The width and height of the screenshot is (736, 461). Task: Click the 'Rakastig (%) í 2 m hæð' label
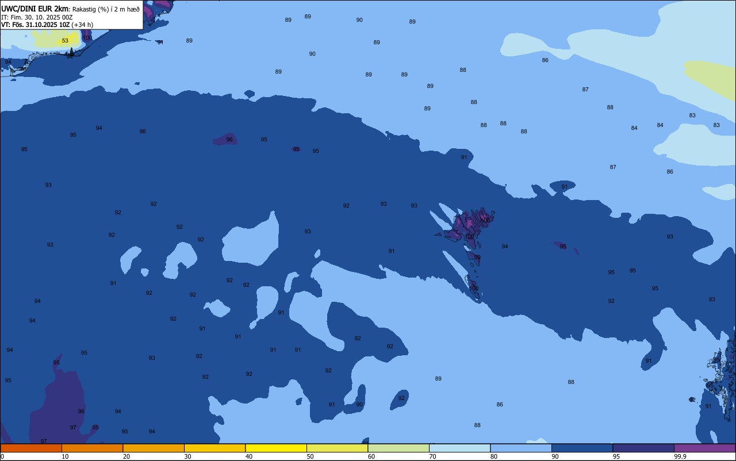106,9
